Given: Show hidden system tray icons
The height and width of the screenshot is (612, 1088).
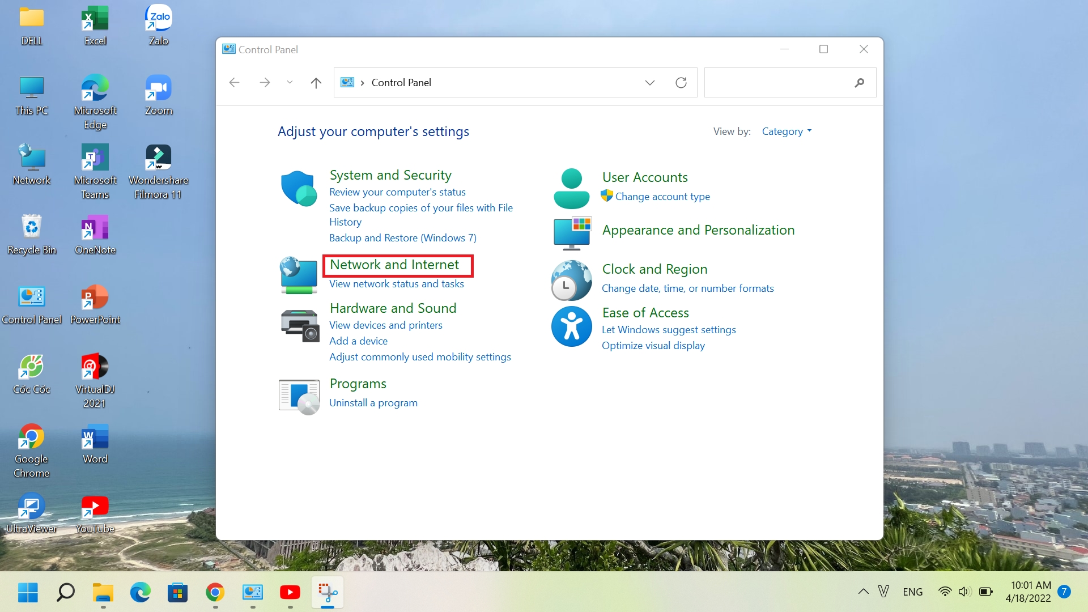Looking at the screenshot, I should click(863, 592).
